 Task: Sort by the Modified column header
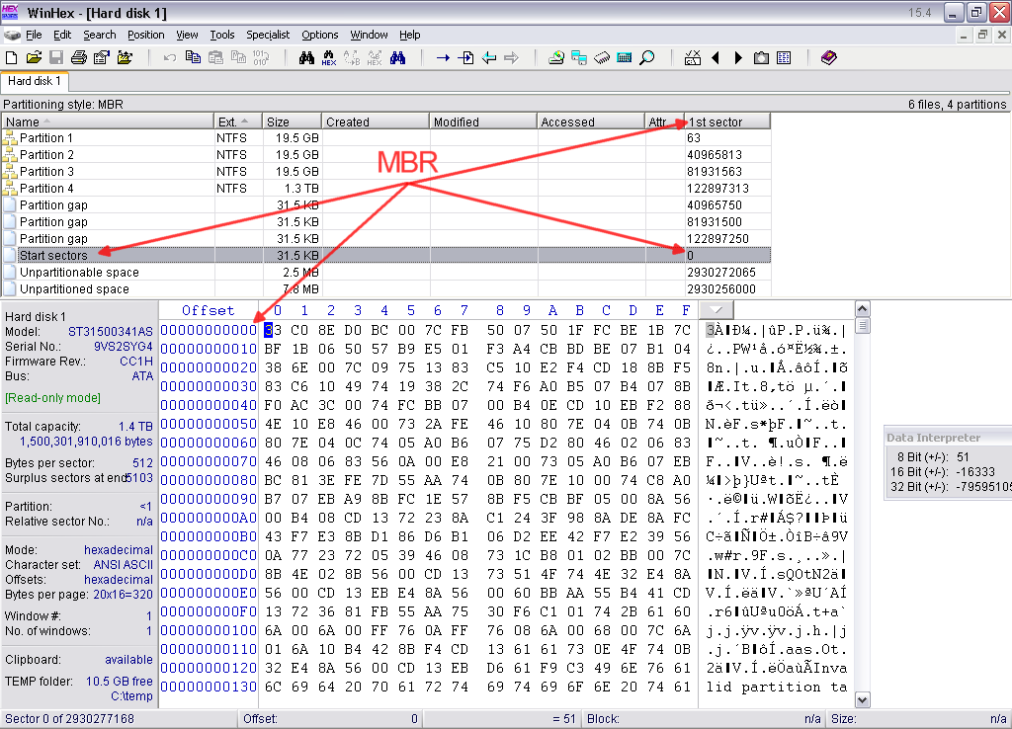482,121
